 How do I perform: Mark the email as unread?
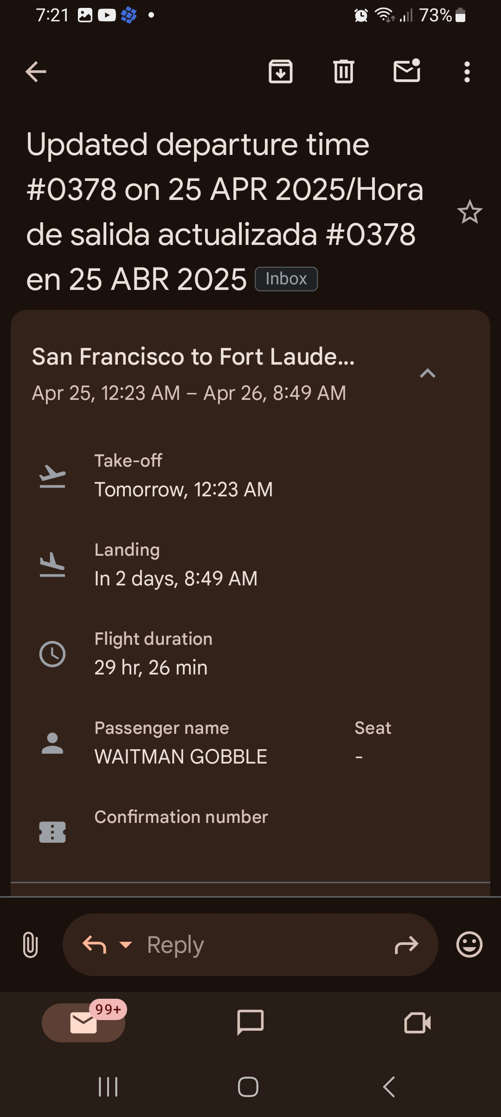(x=407, y=71)
